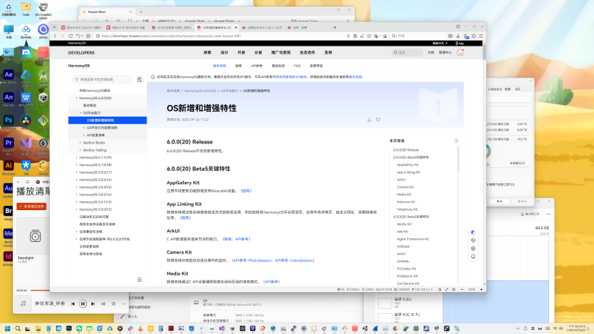The width and height of the screenshot is (594, 334).
Task: Click the share icon under the article title
Action: pos(369,120)
